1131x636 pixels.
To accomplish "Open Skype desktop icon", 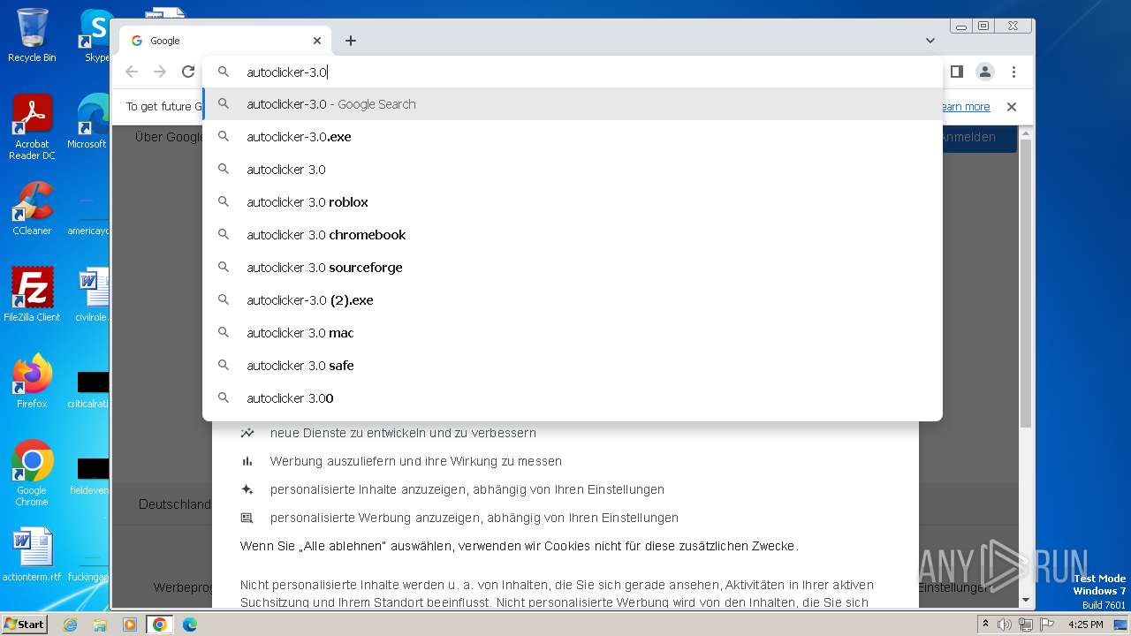I will pos(96,35).
